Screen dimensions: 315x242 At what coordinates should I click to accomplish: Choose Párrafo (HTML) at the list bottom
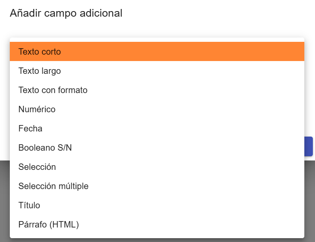pos(157,225)
